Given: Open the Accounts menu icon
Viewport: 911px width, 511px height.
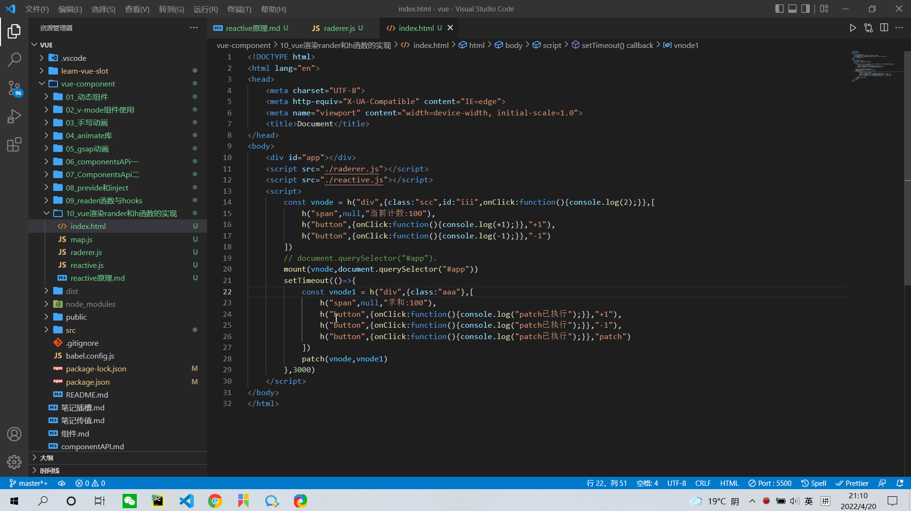Looking at the screenshot, I should tap(14, 434).
